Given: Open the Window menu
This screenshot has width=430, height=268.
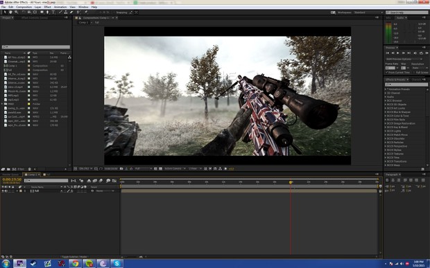Looking at the screenshot, I should point(83,7).
